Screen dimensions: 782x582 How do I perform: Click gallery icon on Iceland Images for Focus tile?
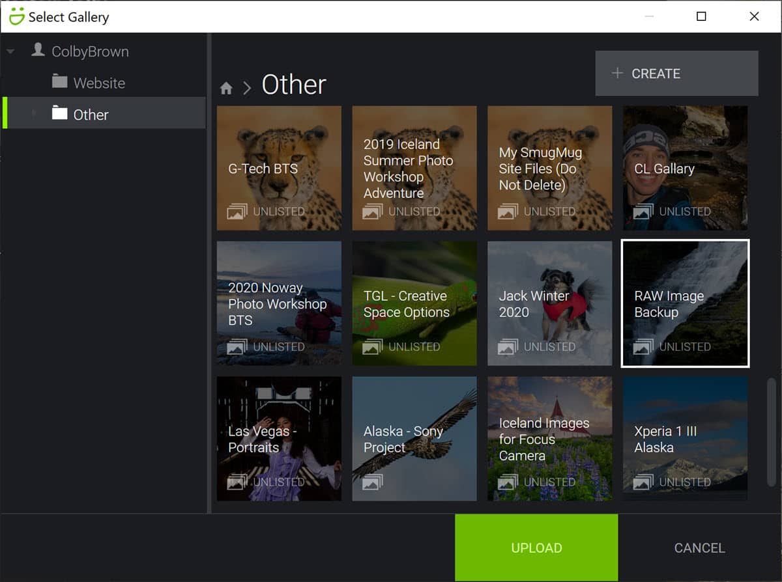[x=508, y=482]
